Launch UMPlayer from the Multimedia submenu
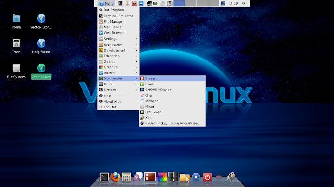The height and width of the screenshot is (187, 334). click(x=172, y=112)
